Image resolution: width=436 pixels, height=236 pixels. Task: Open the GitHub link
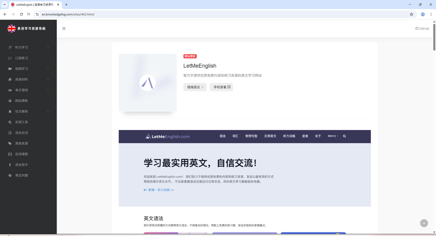coord(422,29)
